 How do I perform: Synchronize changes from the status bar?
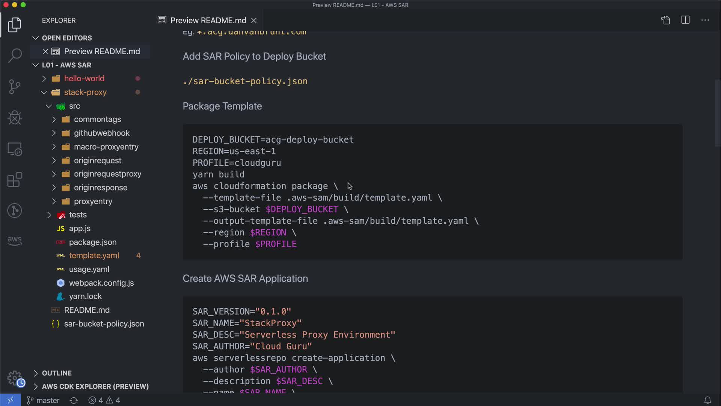pyautogui.click(x=74, y=400)
